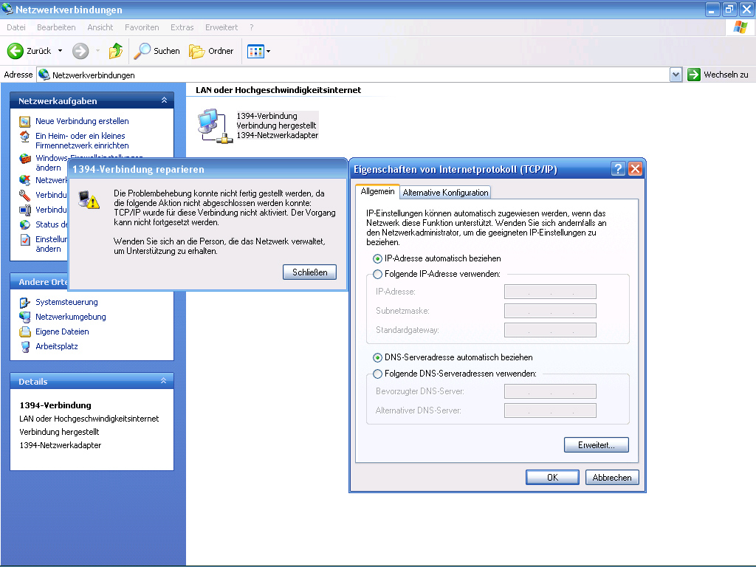
Task: Select 'Folgende IP-Adresse verwenden' radio button
Action: pos(378,274)
